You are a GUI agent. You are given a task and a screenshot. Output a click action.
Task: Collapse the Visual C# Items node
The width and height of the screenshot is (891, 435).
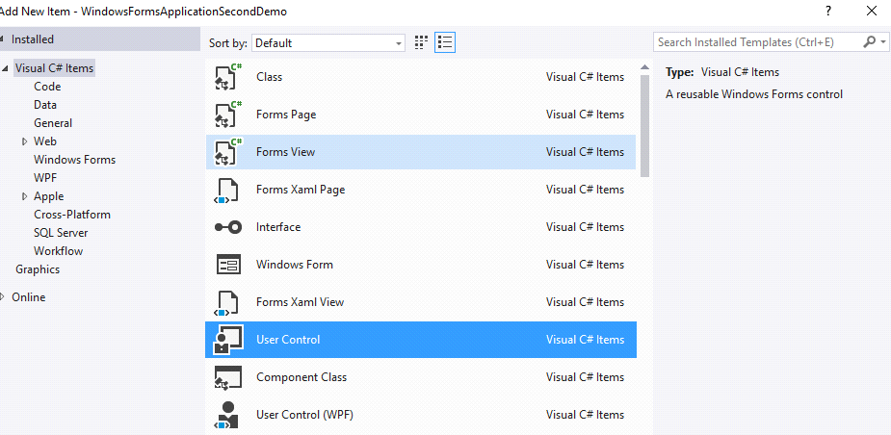(5, 68)
